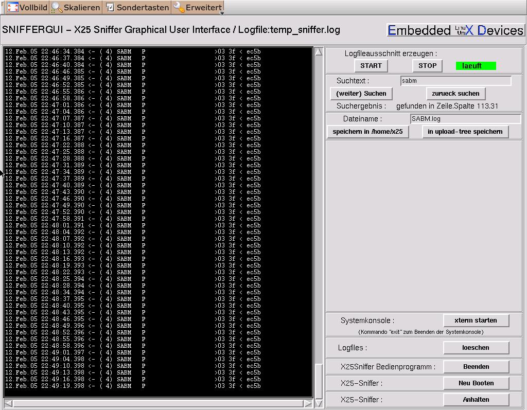
Task: Click the search result text 'gefunden in Zeile.Spalte 113.31'
Action: point(447,106)
